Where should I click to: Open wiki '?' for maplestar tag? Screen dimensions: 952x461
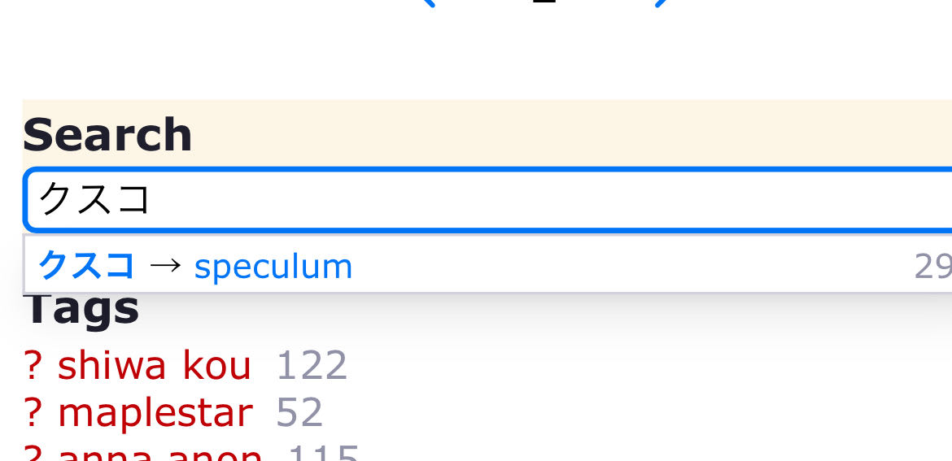33,413
